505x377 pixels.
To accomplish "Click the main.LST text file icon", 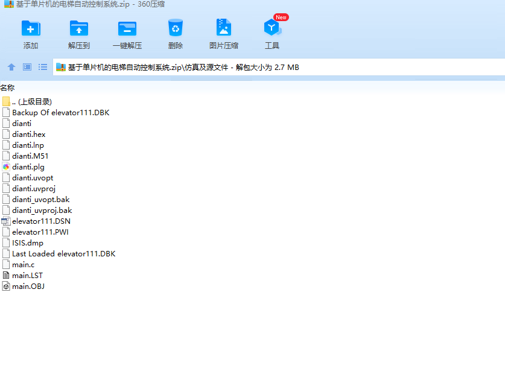I will 6,275.
